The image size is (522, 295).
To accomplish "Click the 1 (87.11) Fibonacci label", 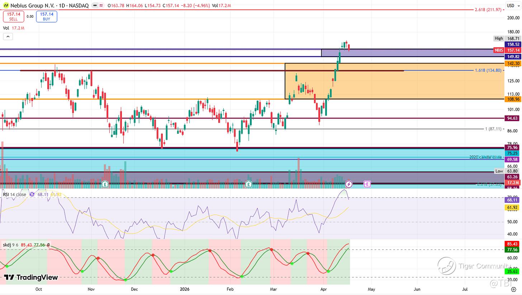I will coord(493,129).
